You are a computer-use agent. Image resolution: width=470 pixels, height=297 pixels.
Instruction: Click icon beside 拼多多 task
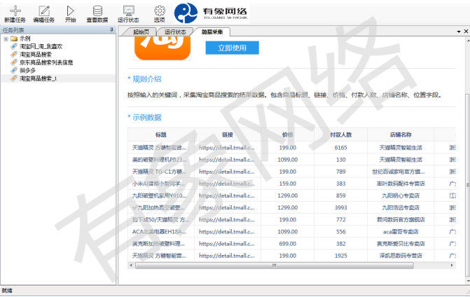click(x=14, y=71)
